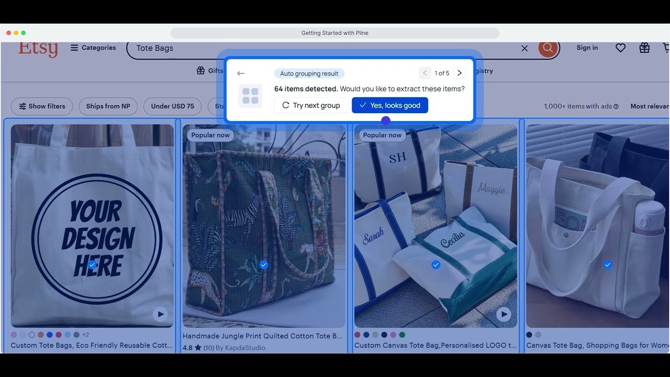Click the orange search magnifier button
The height and width of the screenshot is (377, 670).
548,48
